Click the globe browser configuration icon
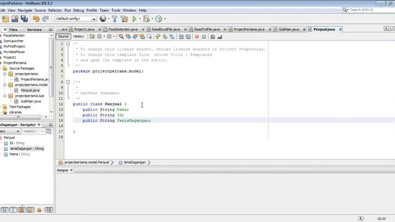This screenshot has height=222, width=395. (103, 18)
